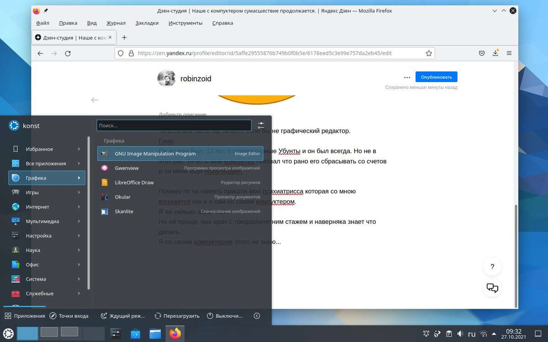Viewport: 548px width, 342px height.
Task: Open GNU Image Manipulation Program entry
Action: coord(180,154)
